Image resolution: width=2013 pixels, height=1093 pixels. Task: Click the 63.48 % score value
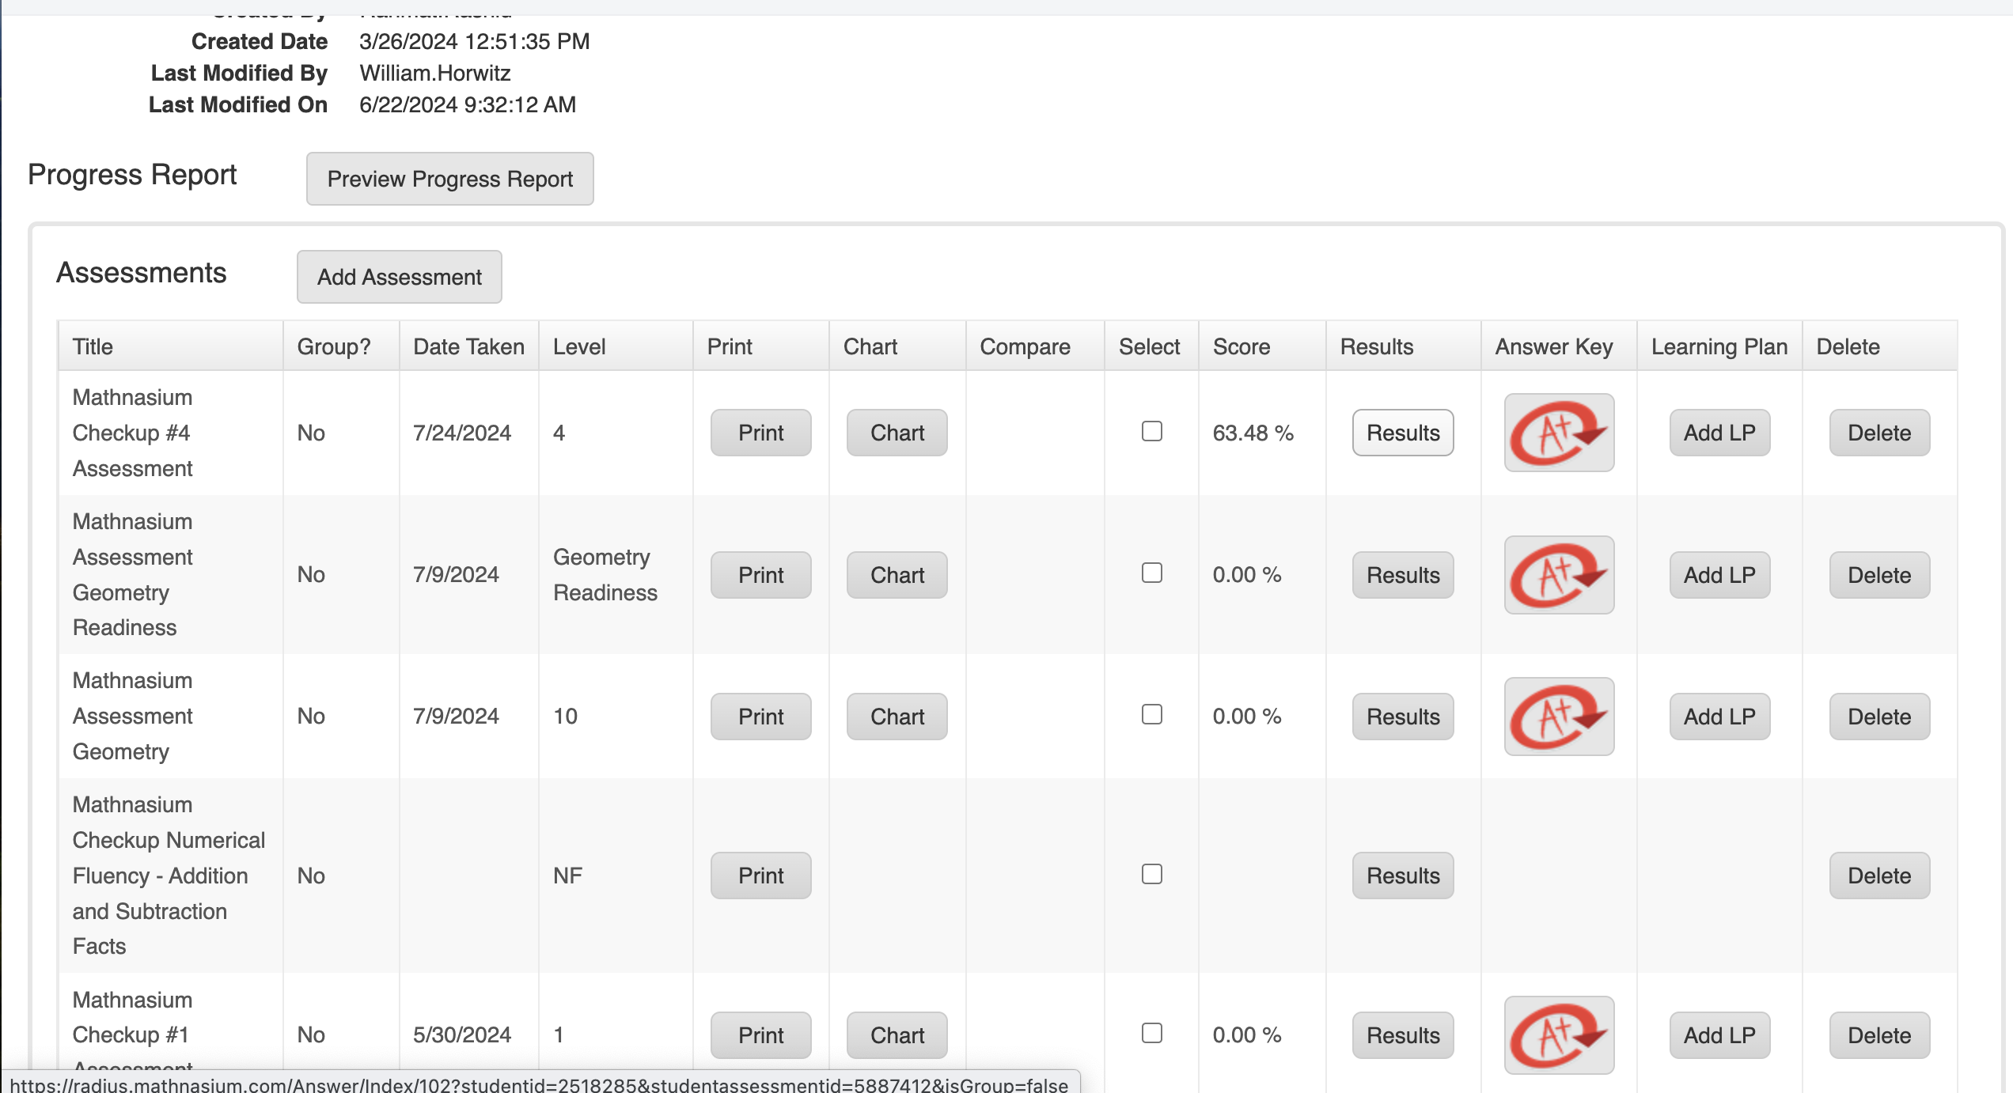pos(1253,433)
